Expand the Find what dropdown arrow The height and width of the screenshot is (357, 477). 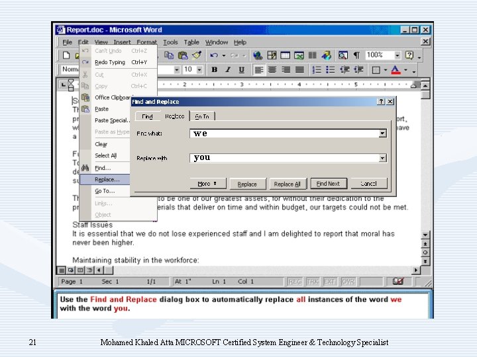[382, 134]
